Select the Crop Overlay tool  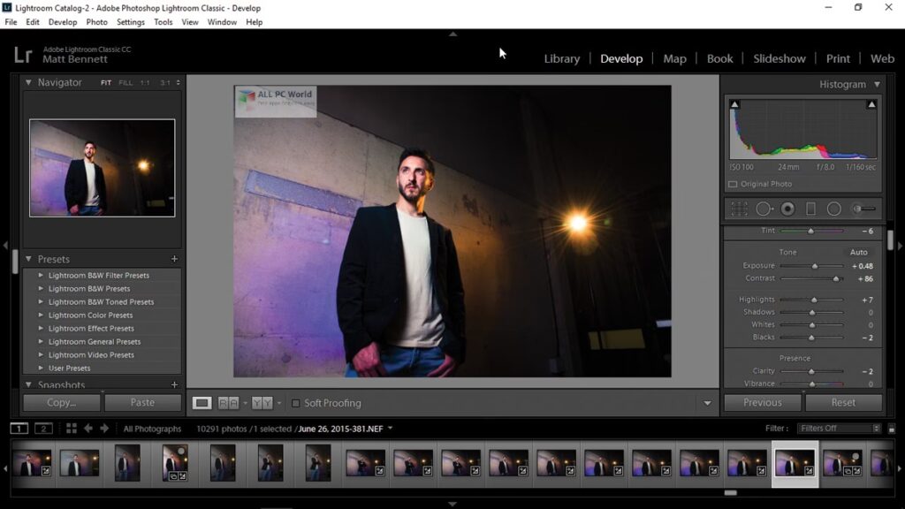[740, 209]
